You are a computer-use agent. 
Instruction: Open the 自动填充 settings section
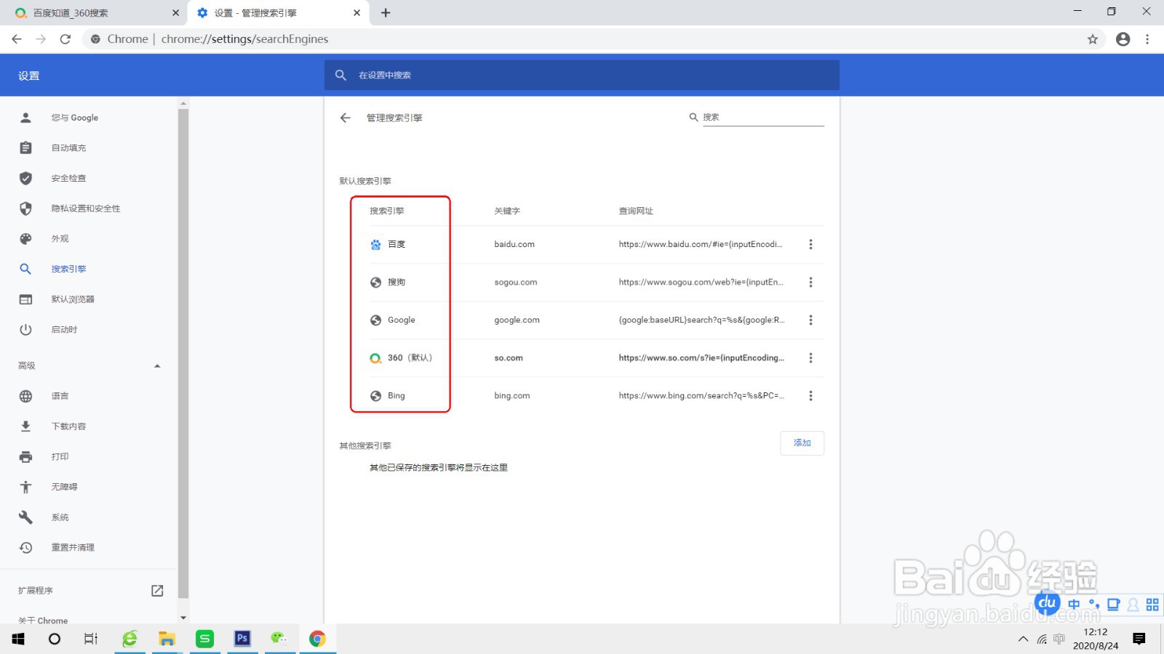(x=67, y=148)
